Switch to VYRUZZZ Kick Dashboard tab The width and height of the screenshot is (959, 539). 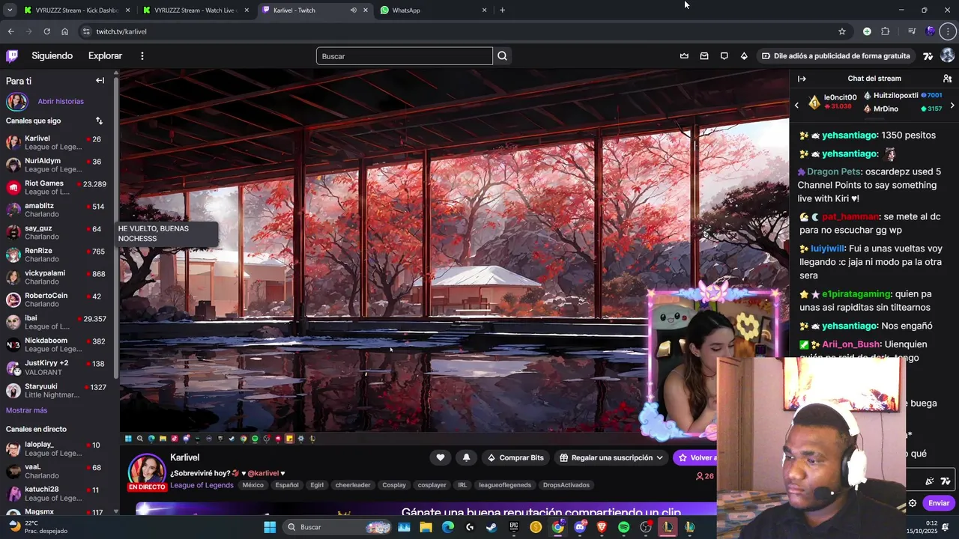77,10
